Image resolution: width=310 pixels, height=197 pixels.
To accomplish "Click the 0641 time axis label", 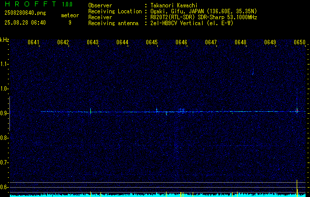I will (x=33, y=42).
